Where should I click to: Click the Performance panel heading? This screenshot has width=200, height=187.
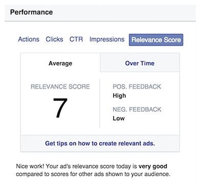[x=32, y=12]
